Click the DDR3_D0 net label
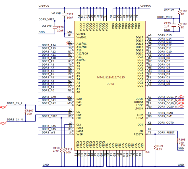This screenshot has height=169, width=188. point(164,84)
